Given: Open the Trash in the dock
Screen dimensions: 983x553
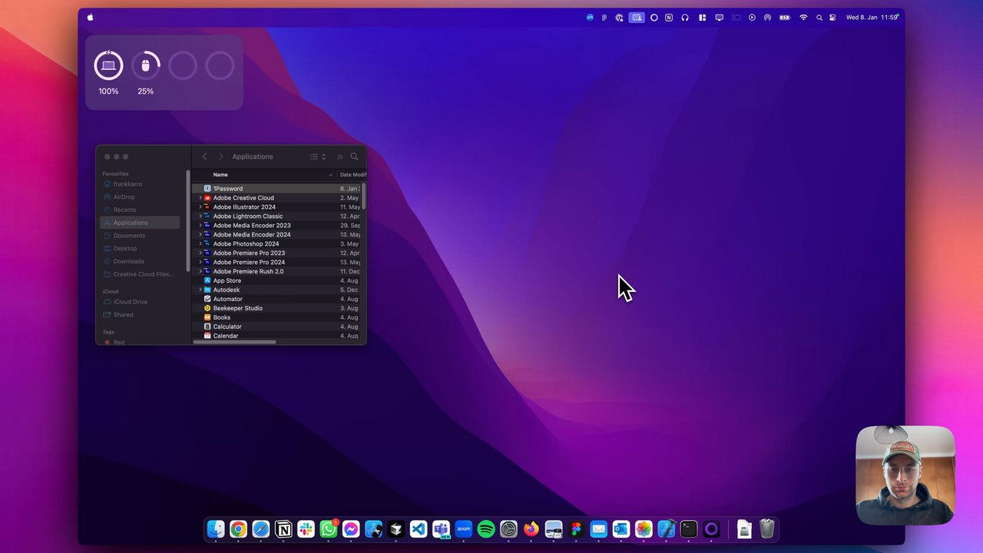Looking at the screenshot, I should tap(766, 529).
